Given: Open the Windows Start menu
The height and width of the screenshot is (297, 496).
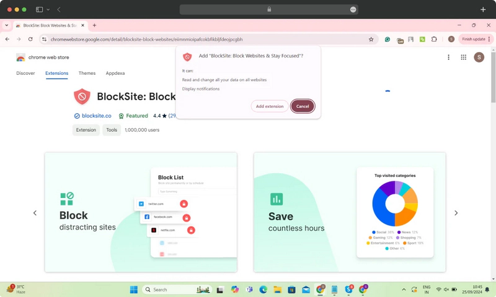Looking at the screenshot, I should tap(134, 290).
